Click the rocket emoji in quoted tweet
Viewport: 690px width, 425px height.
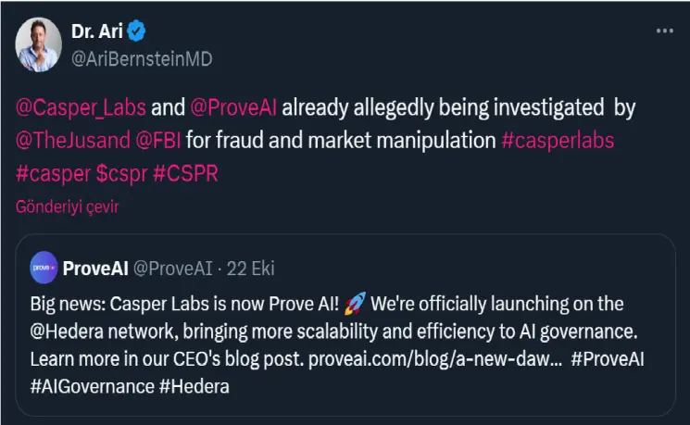point(355,304)
